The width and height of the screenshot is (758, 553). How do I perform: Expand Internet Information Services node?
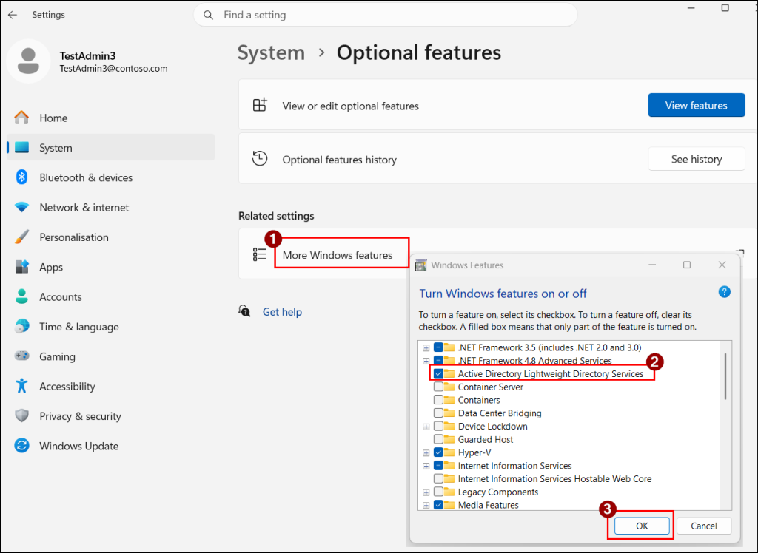pyautogui.click(x=426, y=466)
